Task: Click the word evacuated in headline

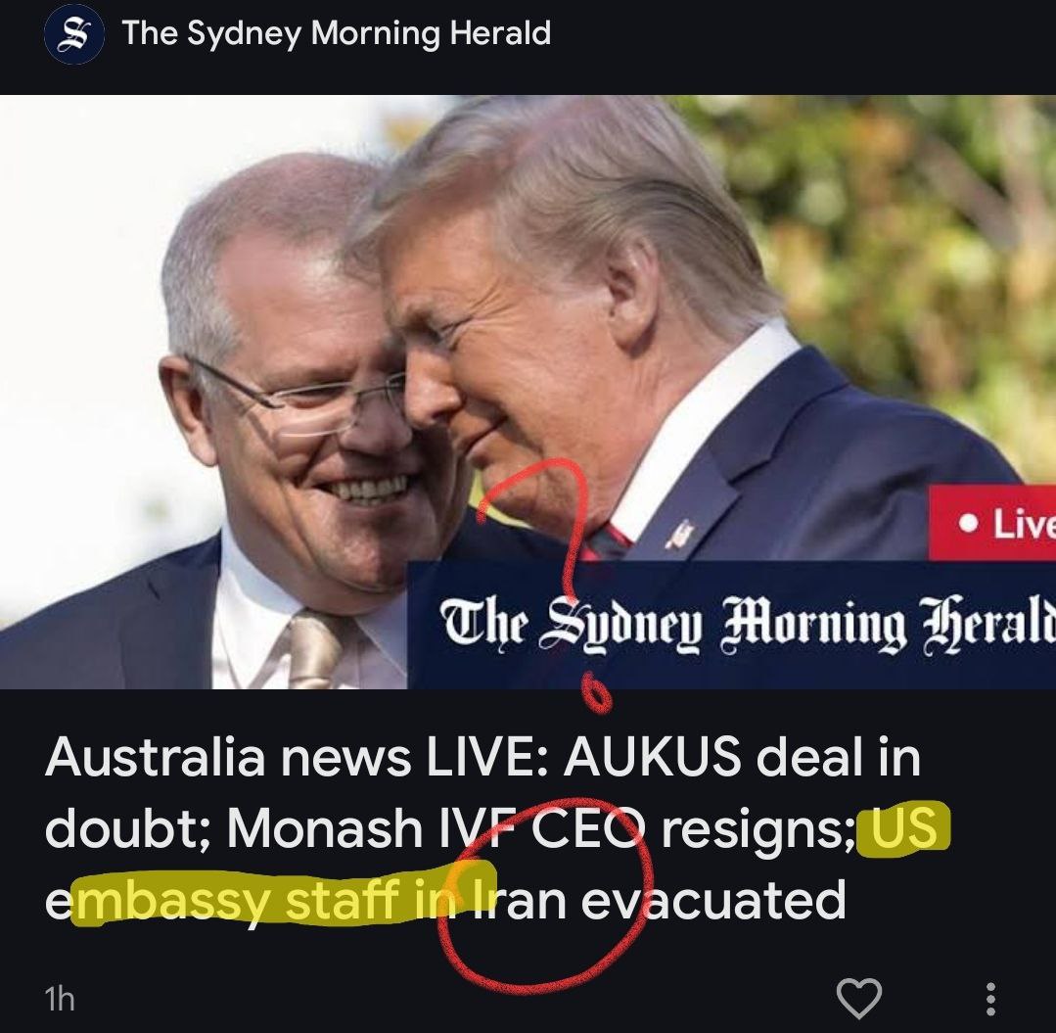Action: (713, 900)
